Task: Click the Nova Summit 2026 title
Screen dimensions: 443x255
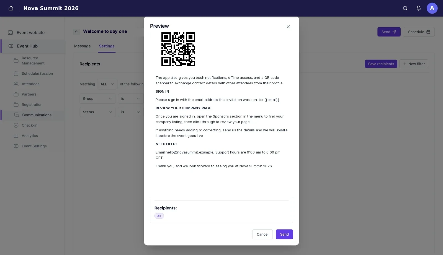Action: point(51,8)
